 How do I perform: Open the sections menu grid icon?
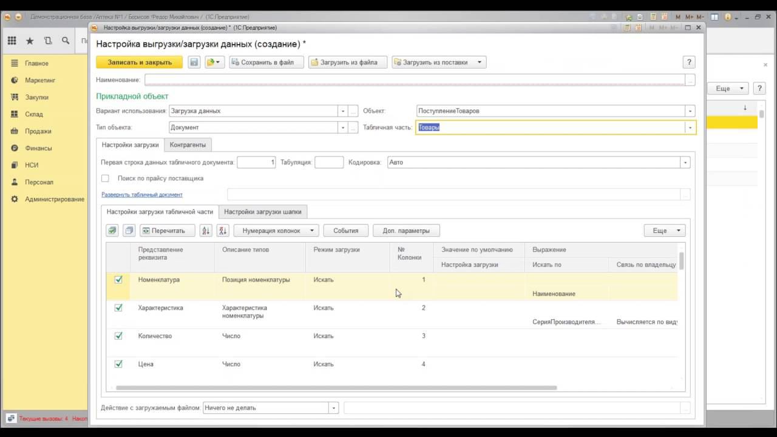coord(12,41)
